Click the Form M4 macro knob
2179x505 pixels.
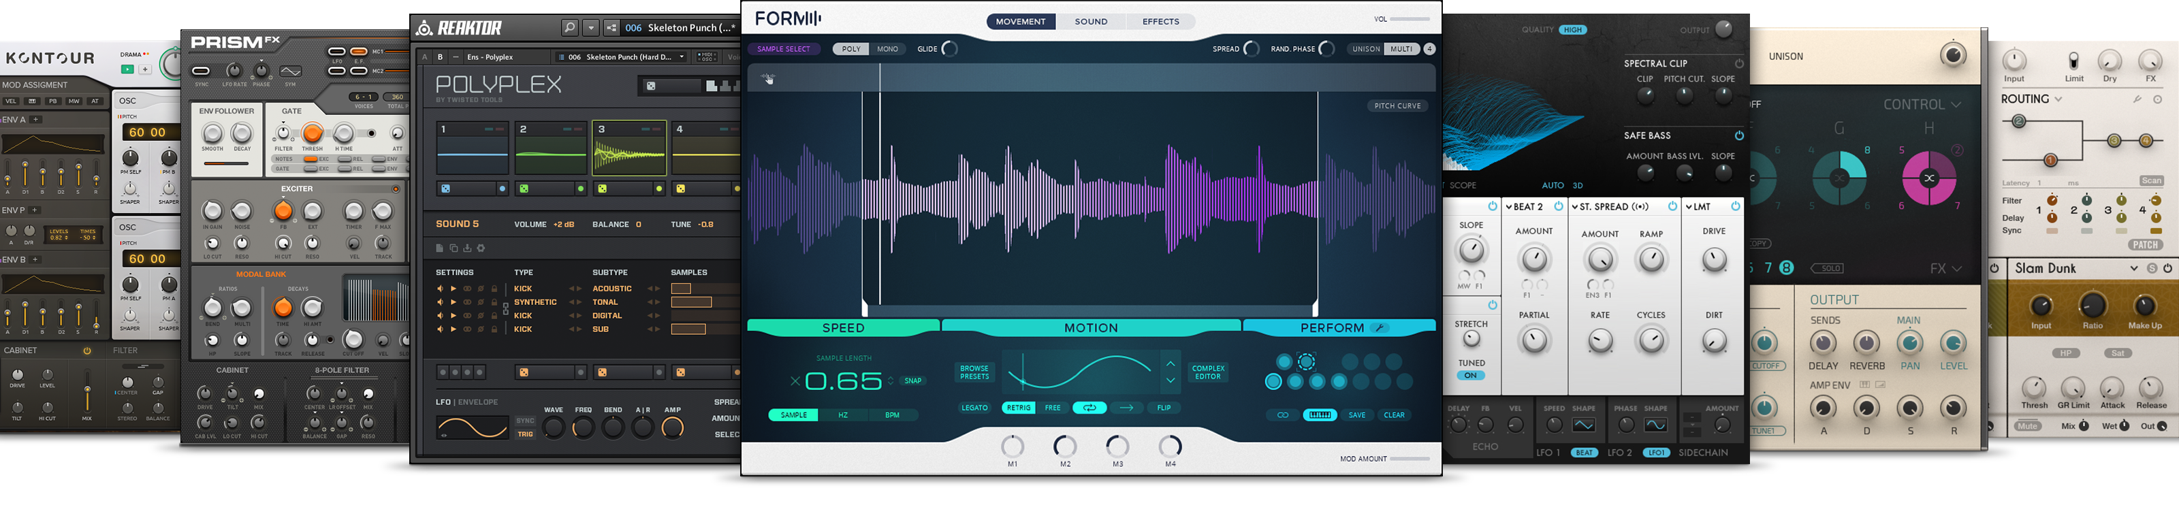pyautogui.click(x=1170, y=446)
